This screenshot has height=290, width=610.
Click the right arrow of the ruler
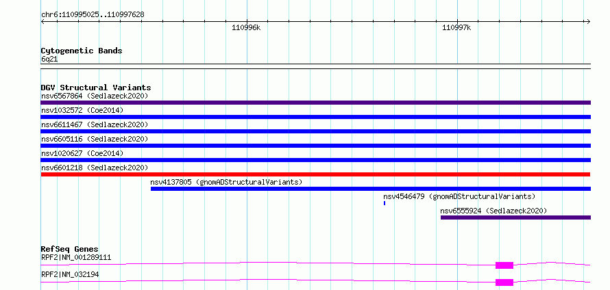pyautogui.click(x=589, y=21)
